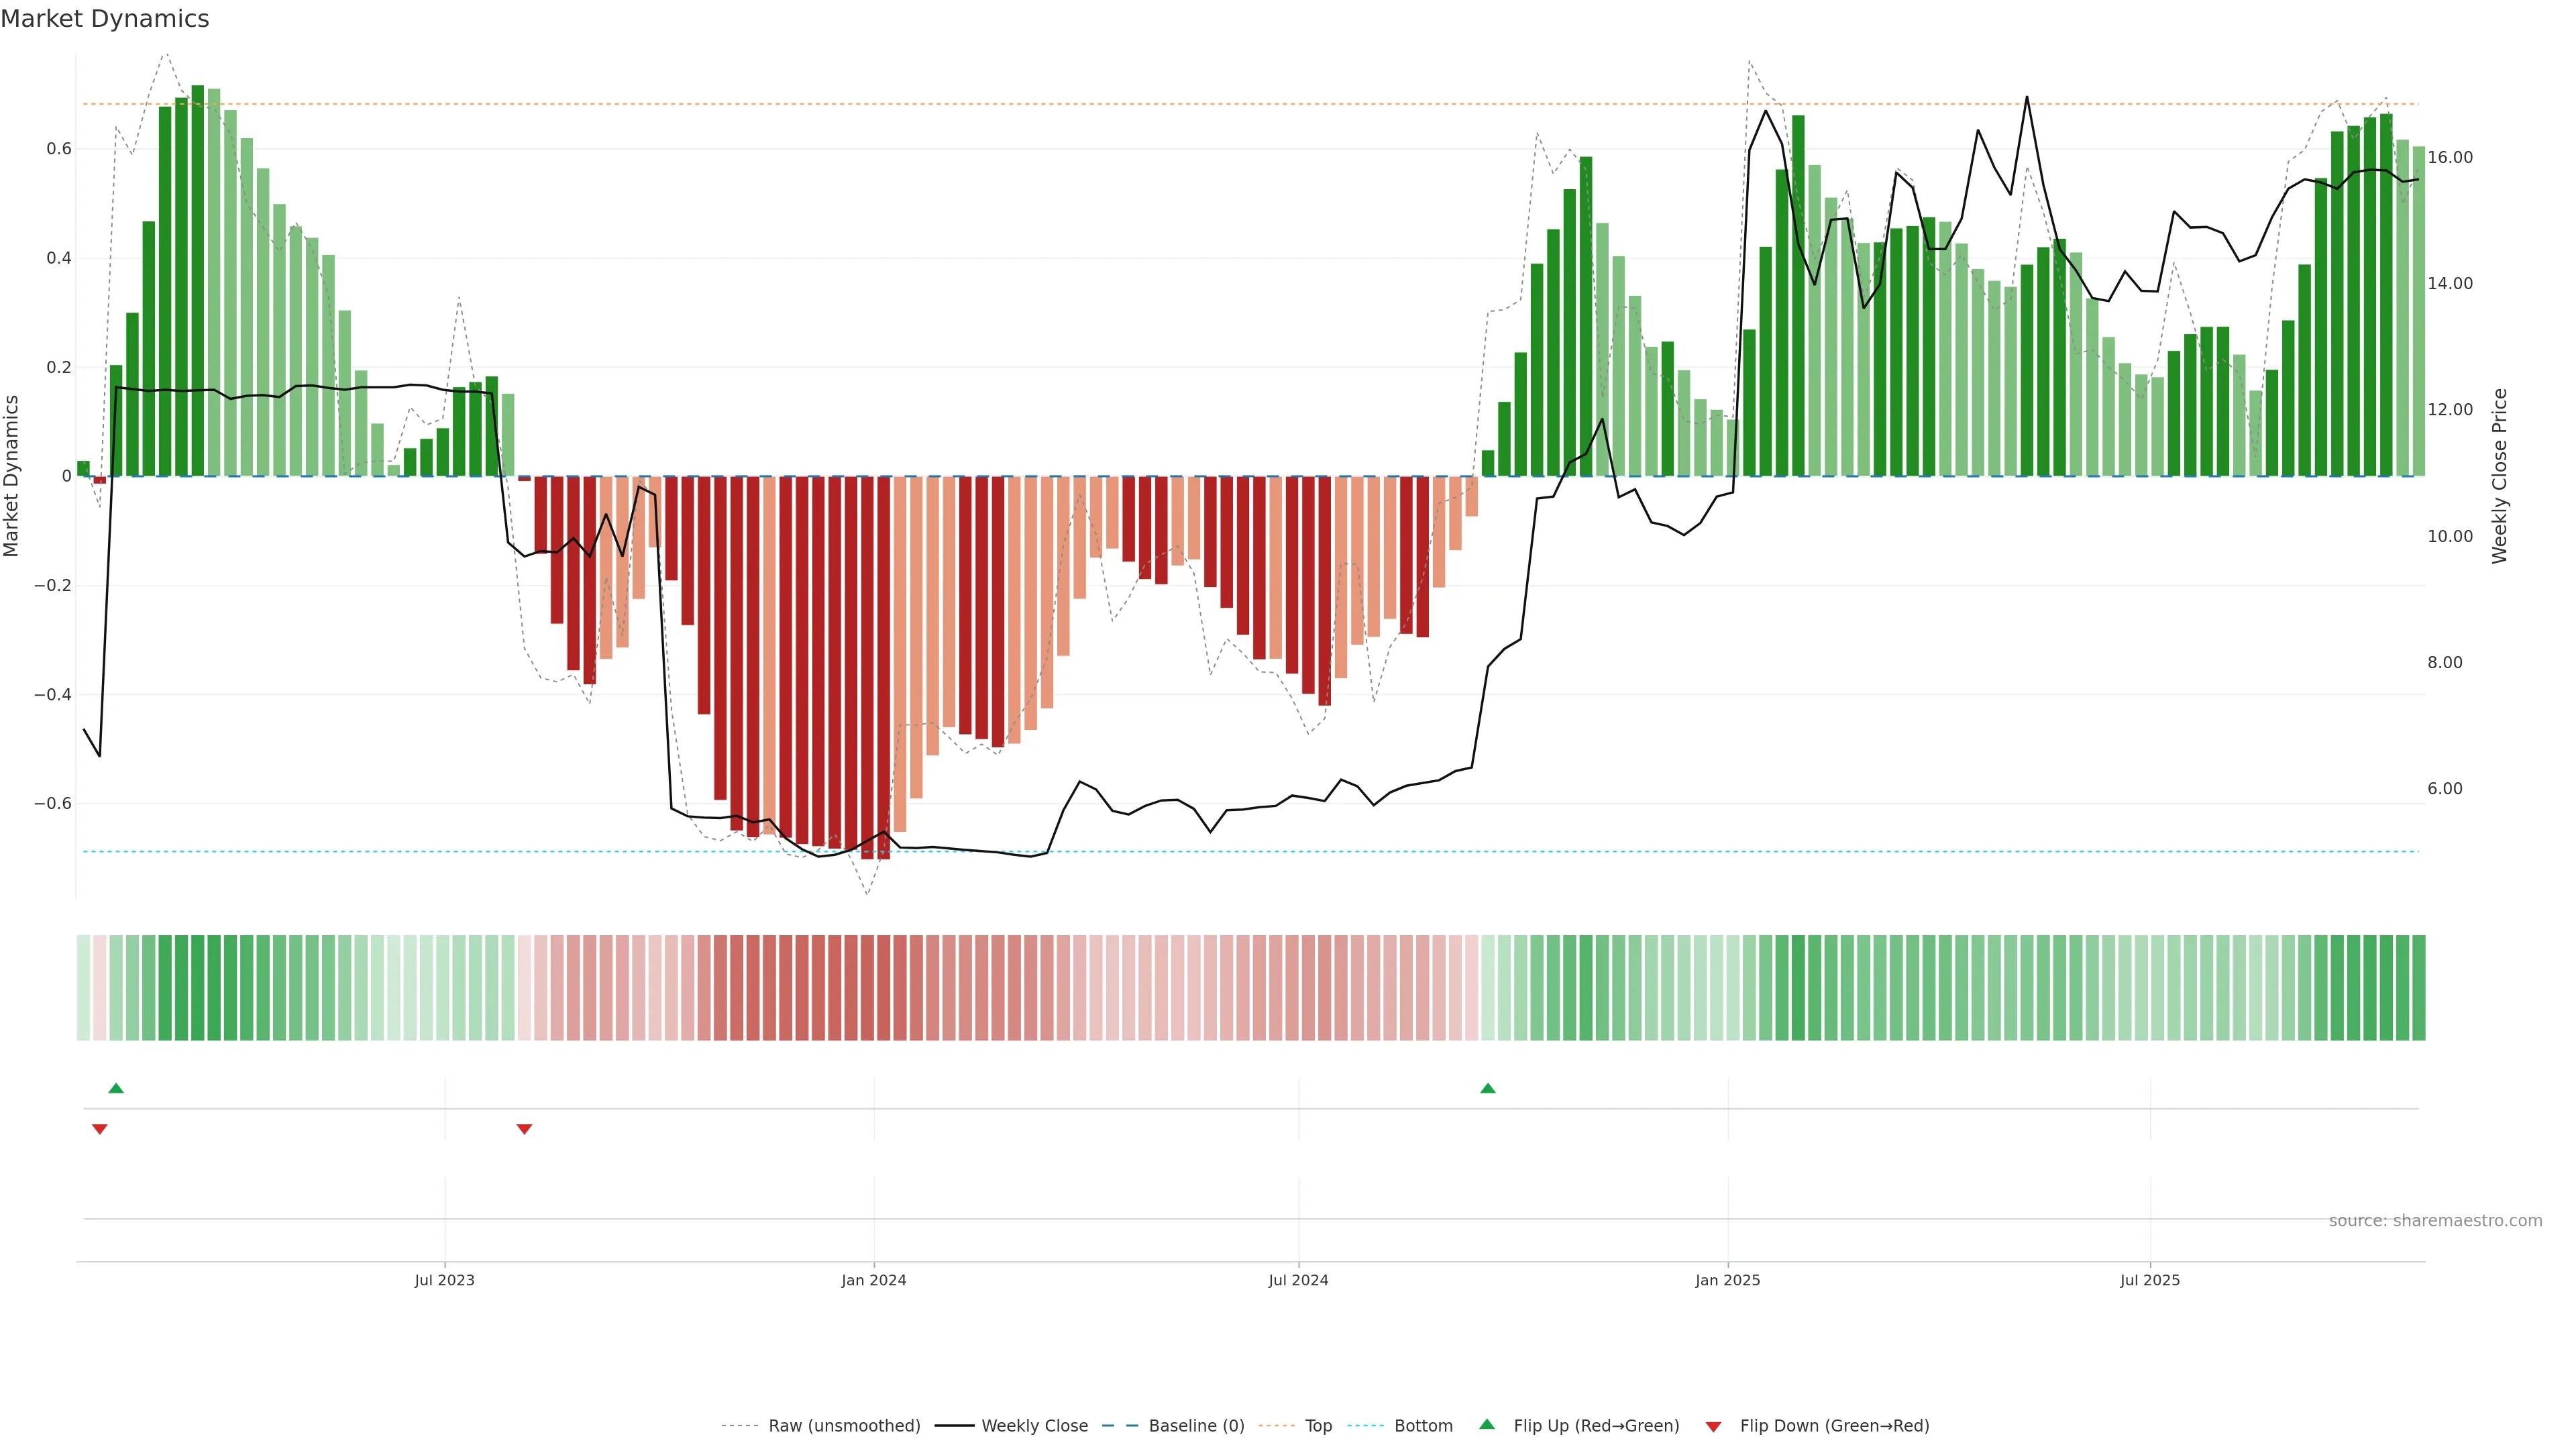2576x1449 pixels.
Task: Click the Market Dynamics chart title
Action: (x=105, y=19)
